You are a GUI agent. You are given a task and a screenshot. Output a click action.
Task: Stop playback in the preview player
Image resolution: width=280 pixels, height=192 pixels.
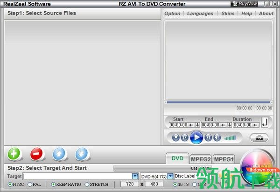coord(176,137)
